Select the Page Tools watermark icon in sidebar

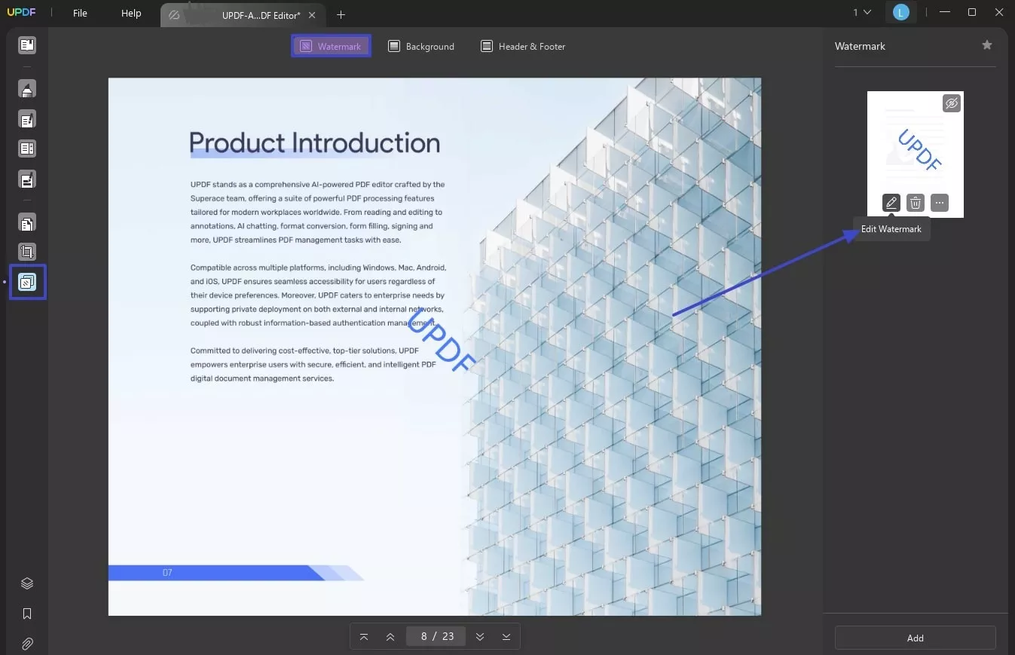coord(27,282)
